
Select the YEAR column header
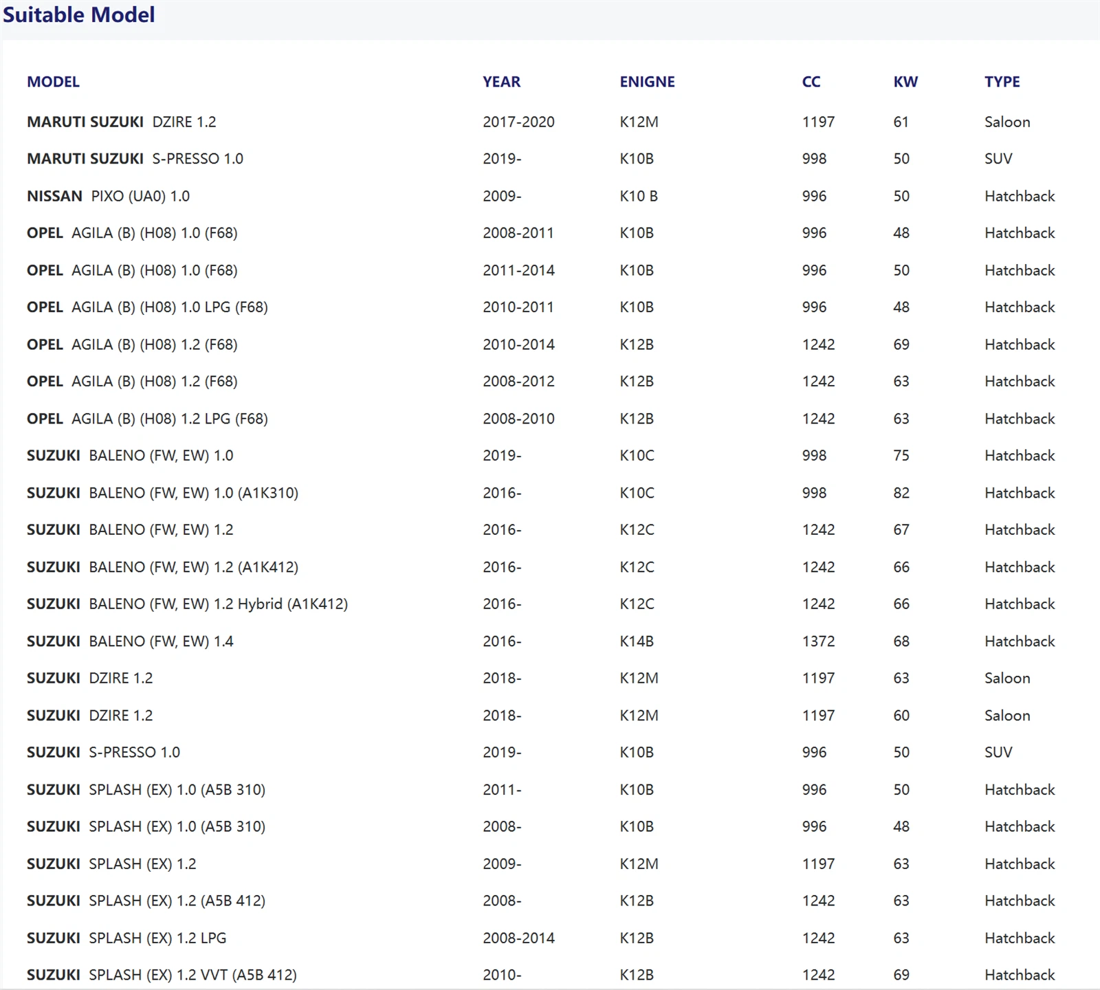coord(501,82)
